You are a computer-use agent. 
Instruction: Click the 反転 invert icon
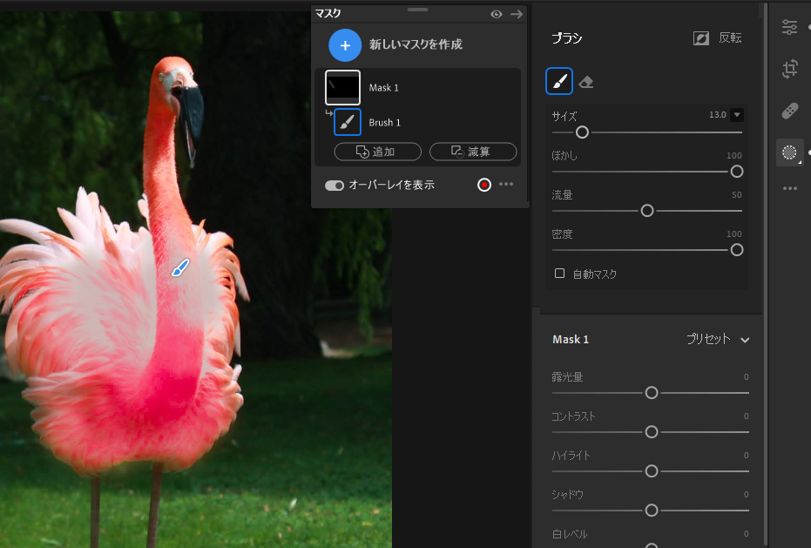pyautogui.click(x=701, y=38)
